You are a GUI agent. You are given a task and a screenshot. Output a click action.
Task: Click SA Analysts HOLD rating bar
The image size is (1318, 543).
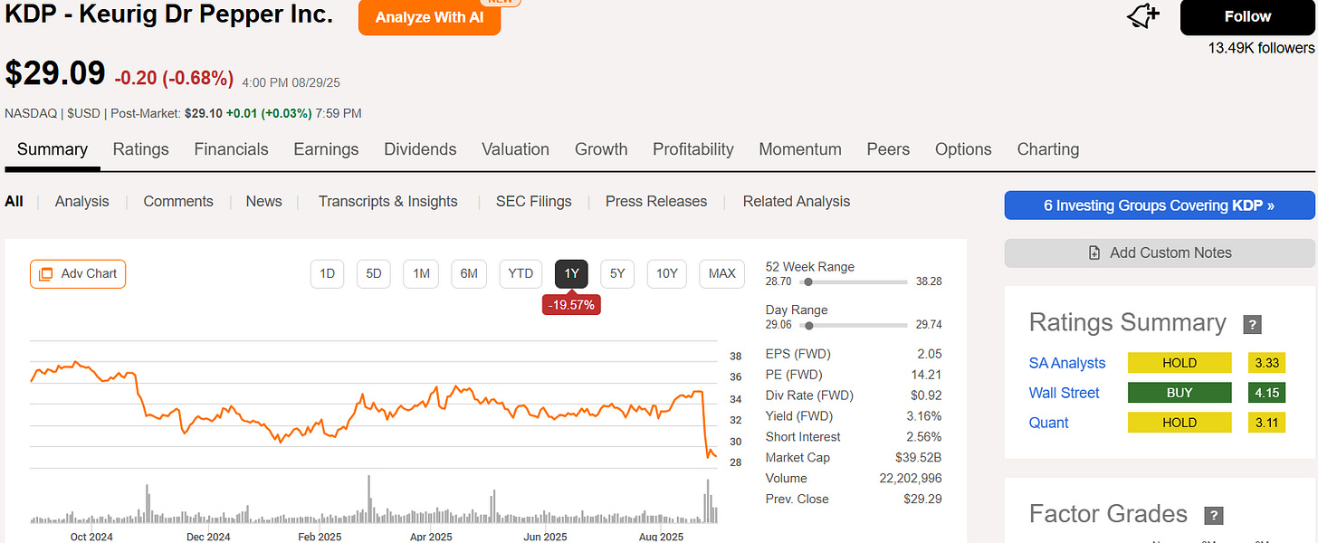pyautogui.click(x=1180, y=363)
